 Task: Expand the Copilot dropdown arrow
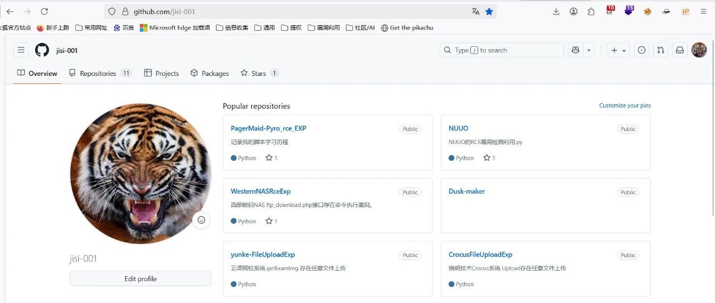[x=589, y=50]
